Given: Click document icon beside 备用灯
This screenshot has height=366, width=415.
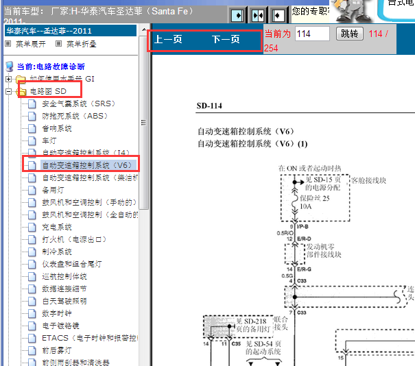Looking at the screenshot, I should pyautogui.click(x=32, y=191).
